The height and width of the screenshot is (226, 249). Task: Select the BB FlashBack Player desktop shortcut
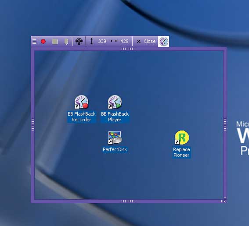pyautogui.click(x=115, y=102)
